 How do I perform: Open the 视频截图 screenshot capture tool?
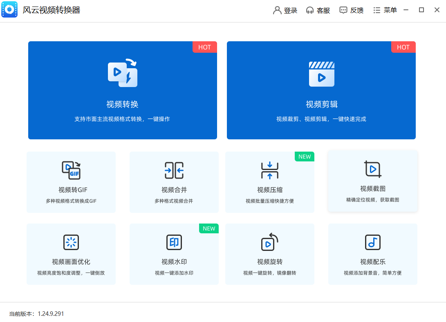(x=372, y=182)
